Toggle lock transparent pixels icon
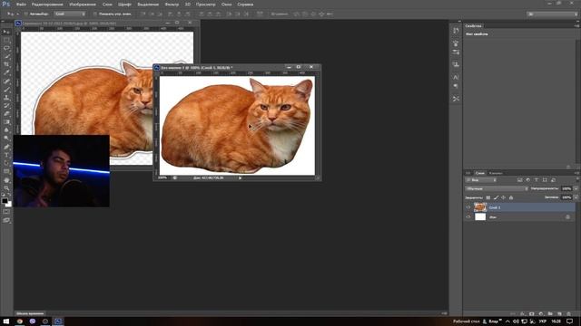 pos(488,197)
